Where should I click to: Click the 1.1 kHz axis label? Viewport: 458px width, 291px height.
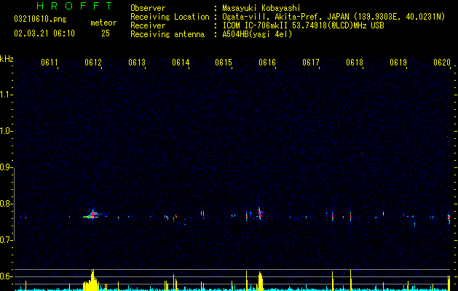tap(6, 95)
